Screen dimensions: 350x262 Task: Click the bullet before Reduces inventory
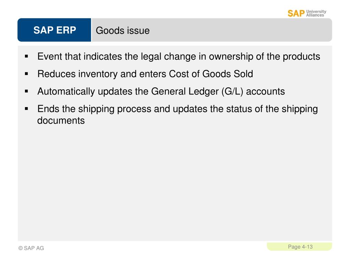pyautogui.click(x=27, y=74)
